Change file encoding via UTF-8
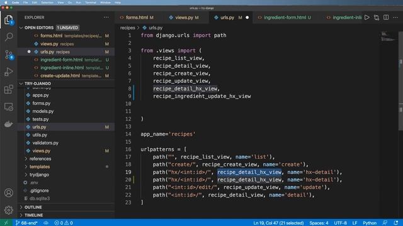403x226 pixels. pyautogui.click(x=340, y=223)
